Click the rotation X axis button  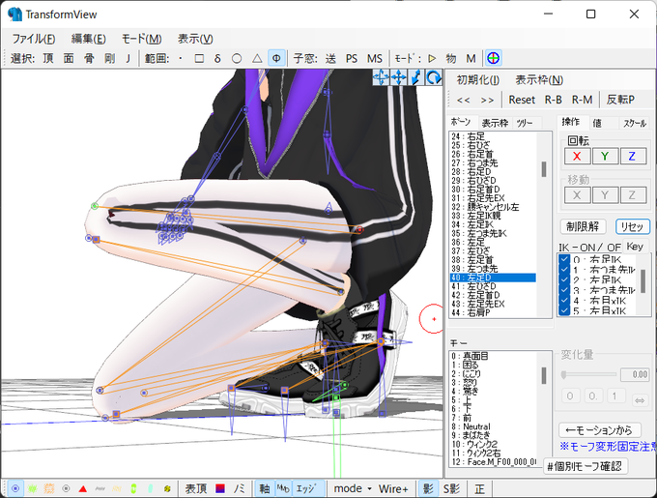(577, 157)
